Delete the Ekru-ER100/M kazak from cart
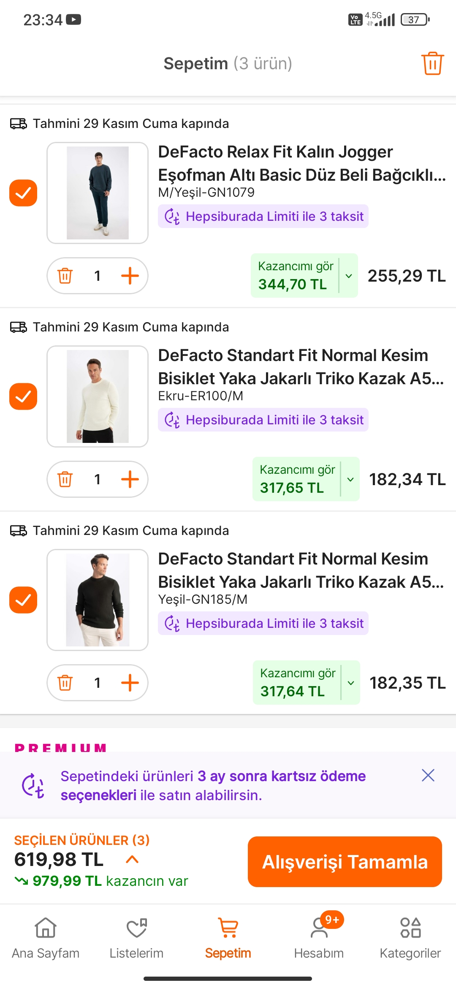The width and height of the screenshot is (456, 988). (x=65, y=479)
